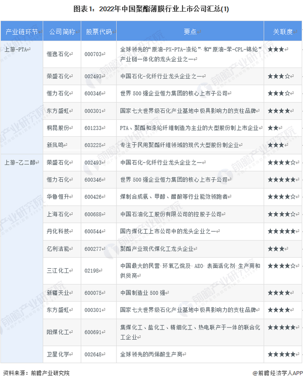Click stock code 603225
The width and height of the screenshot is (303, 382).
click(93, 145)
